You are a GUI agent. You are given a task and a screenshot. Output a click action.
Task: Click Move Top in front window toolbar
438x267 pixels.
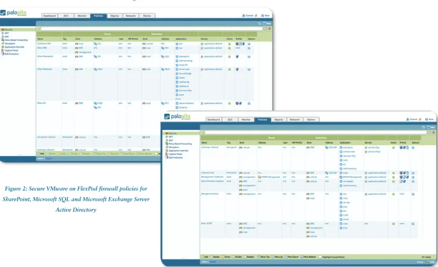point(263,257)
